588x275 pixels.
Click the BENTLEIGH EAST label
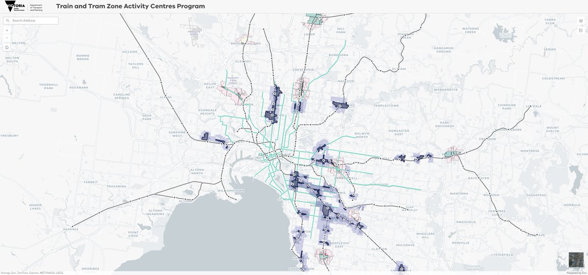click(x=340, y=244)
